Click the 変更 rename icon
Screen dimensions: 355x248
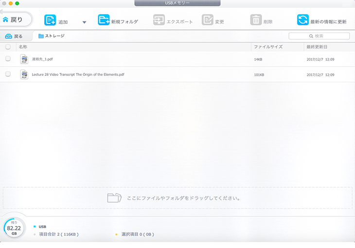pos(207,20)
